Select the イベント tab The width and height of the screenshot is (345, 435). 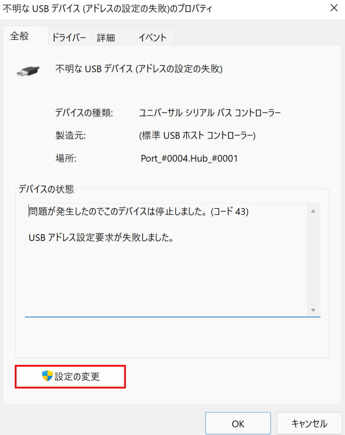point(153,37)
